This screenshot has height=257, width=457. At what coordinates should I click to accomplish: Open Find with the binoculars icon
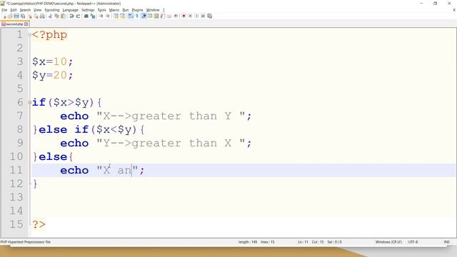click(x=86, y=16)
